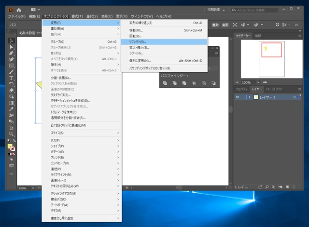309x227 pixels.
Task: Select the Artboard tool
Action: pos(11,128)
